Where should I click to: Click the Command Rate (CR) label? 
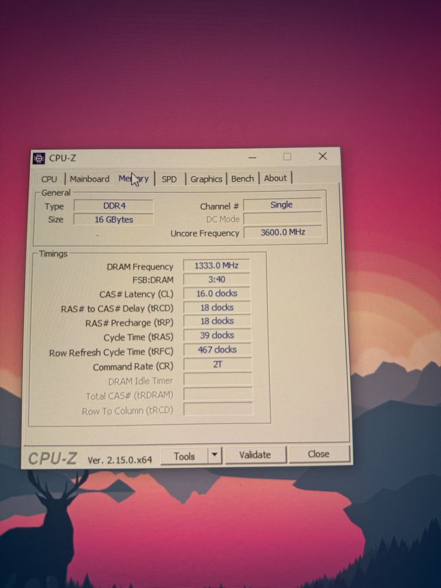click(x=133, y=367)
